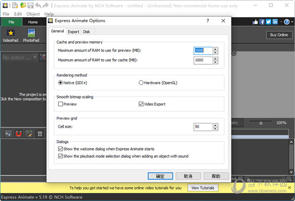Dismiss the yellow tutorials banner with X

pos(290,187)
